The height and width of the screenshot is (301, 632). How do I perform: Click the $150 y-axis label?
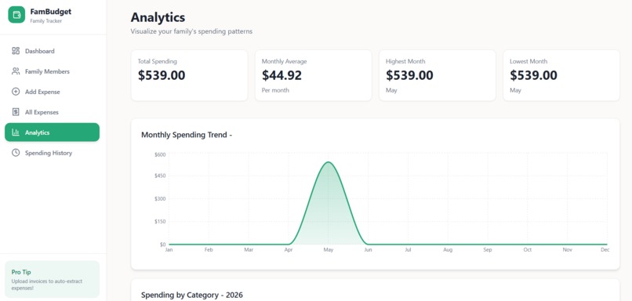[x=160, y=222]
